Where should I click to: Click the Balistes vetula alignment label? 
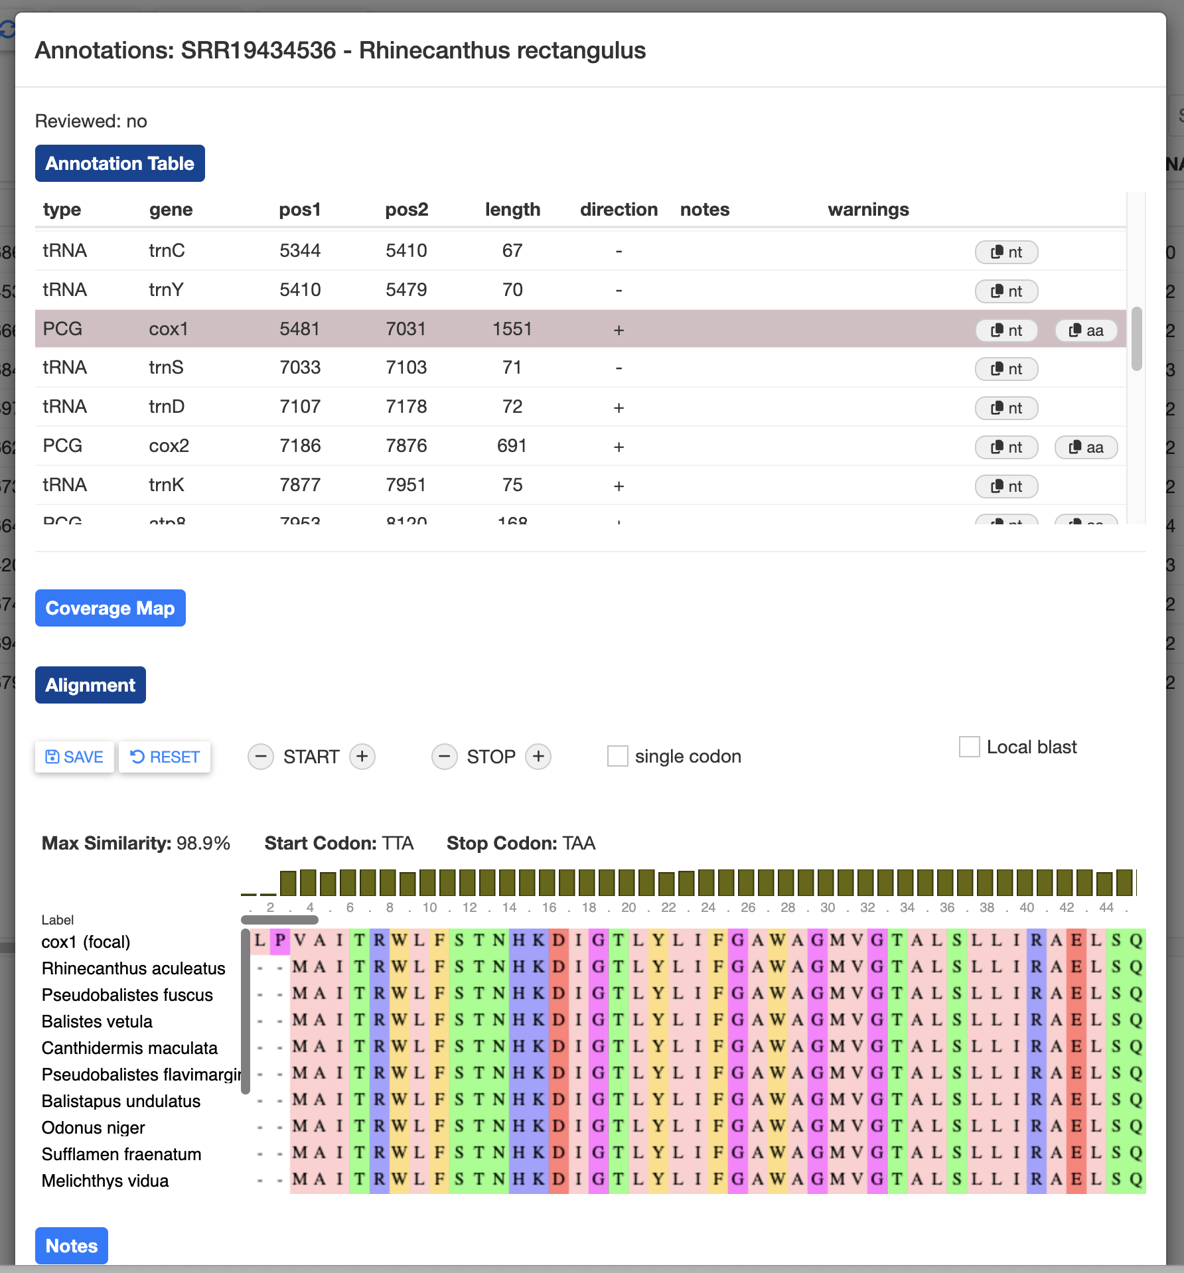pyautogui.click(x=97, y=1021)
